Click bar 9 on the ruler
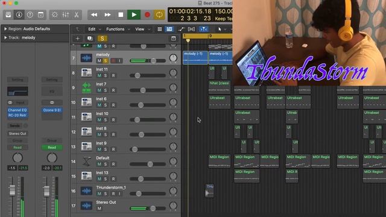The height and width of the screenshot is (217, 386). (210, 36)
